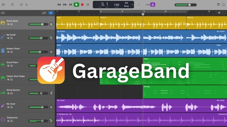Mute the Grand Piano track
Image resolution: width=227 pixels, height=127 pixels.
8,66
